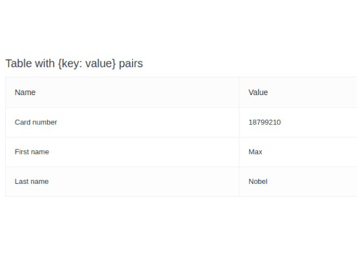This screenshot has height=264, width=357.
Task: Select the "Nobel" value cell
Action: [298, 182]
